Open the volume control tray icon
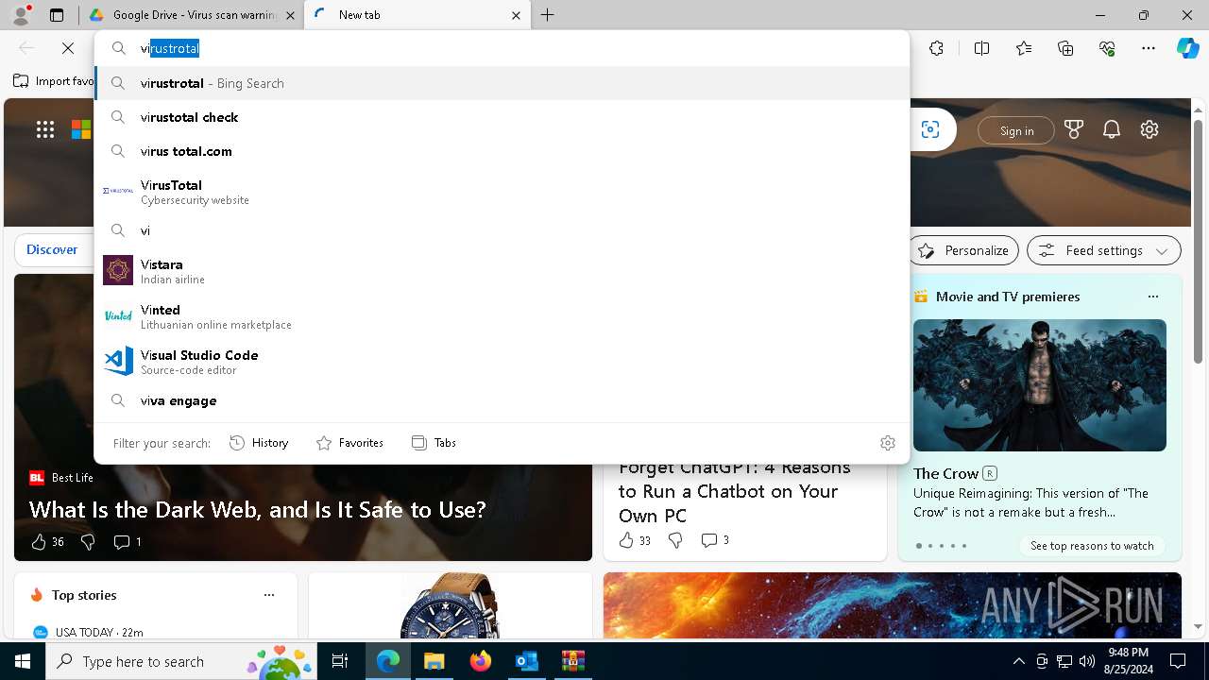This screenshot has width=1209, height=680. [1086, 661]
